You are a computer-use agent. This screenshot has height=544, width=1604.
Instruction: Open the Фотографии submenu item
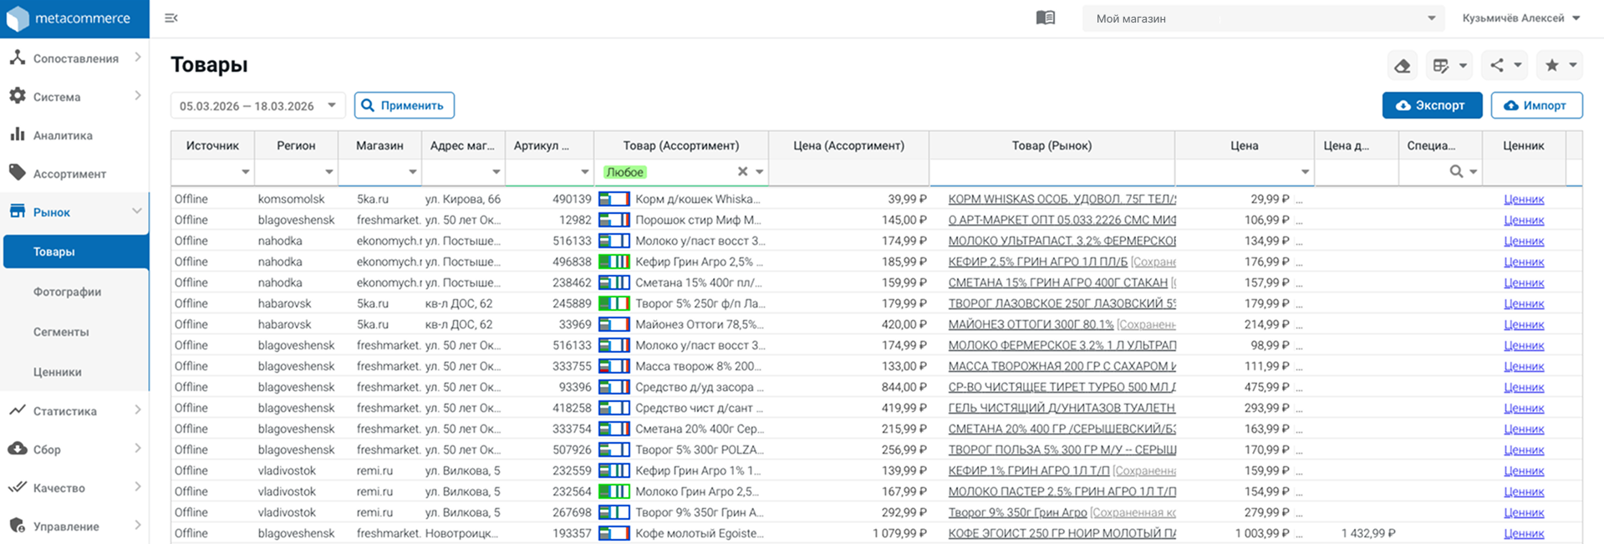tap(67, 292)
